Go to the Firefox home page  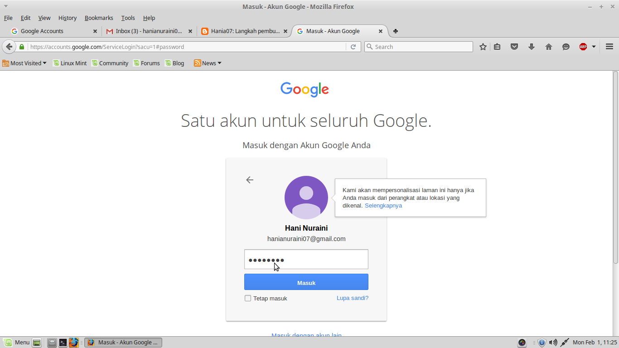[549, 47]
